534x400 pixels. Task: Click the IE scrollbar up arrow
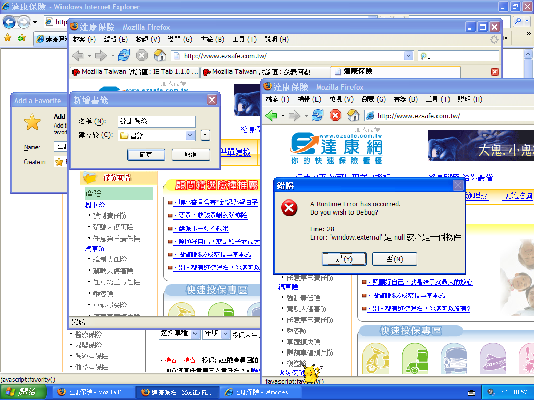pos(528,54)
